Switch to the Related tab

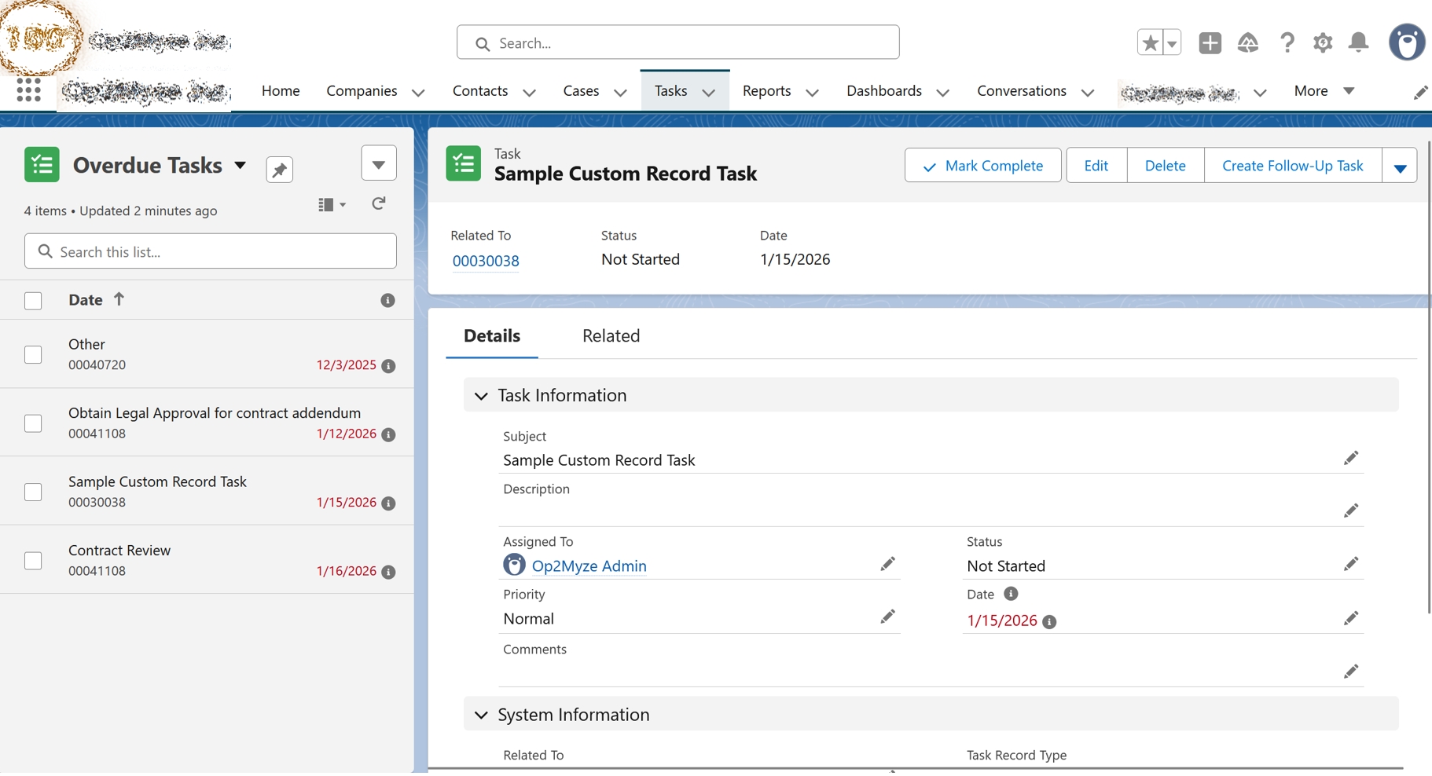click(611, 336)
